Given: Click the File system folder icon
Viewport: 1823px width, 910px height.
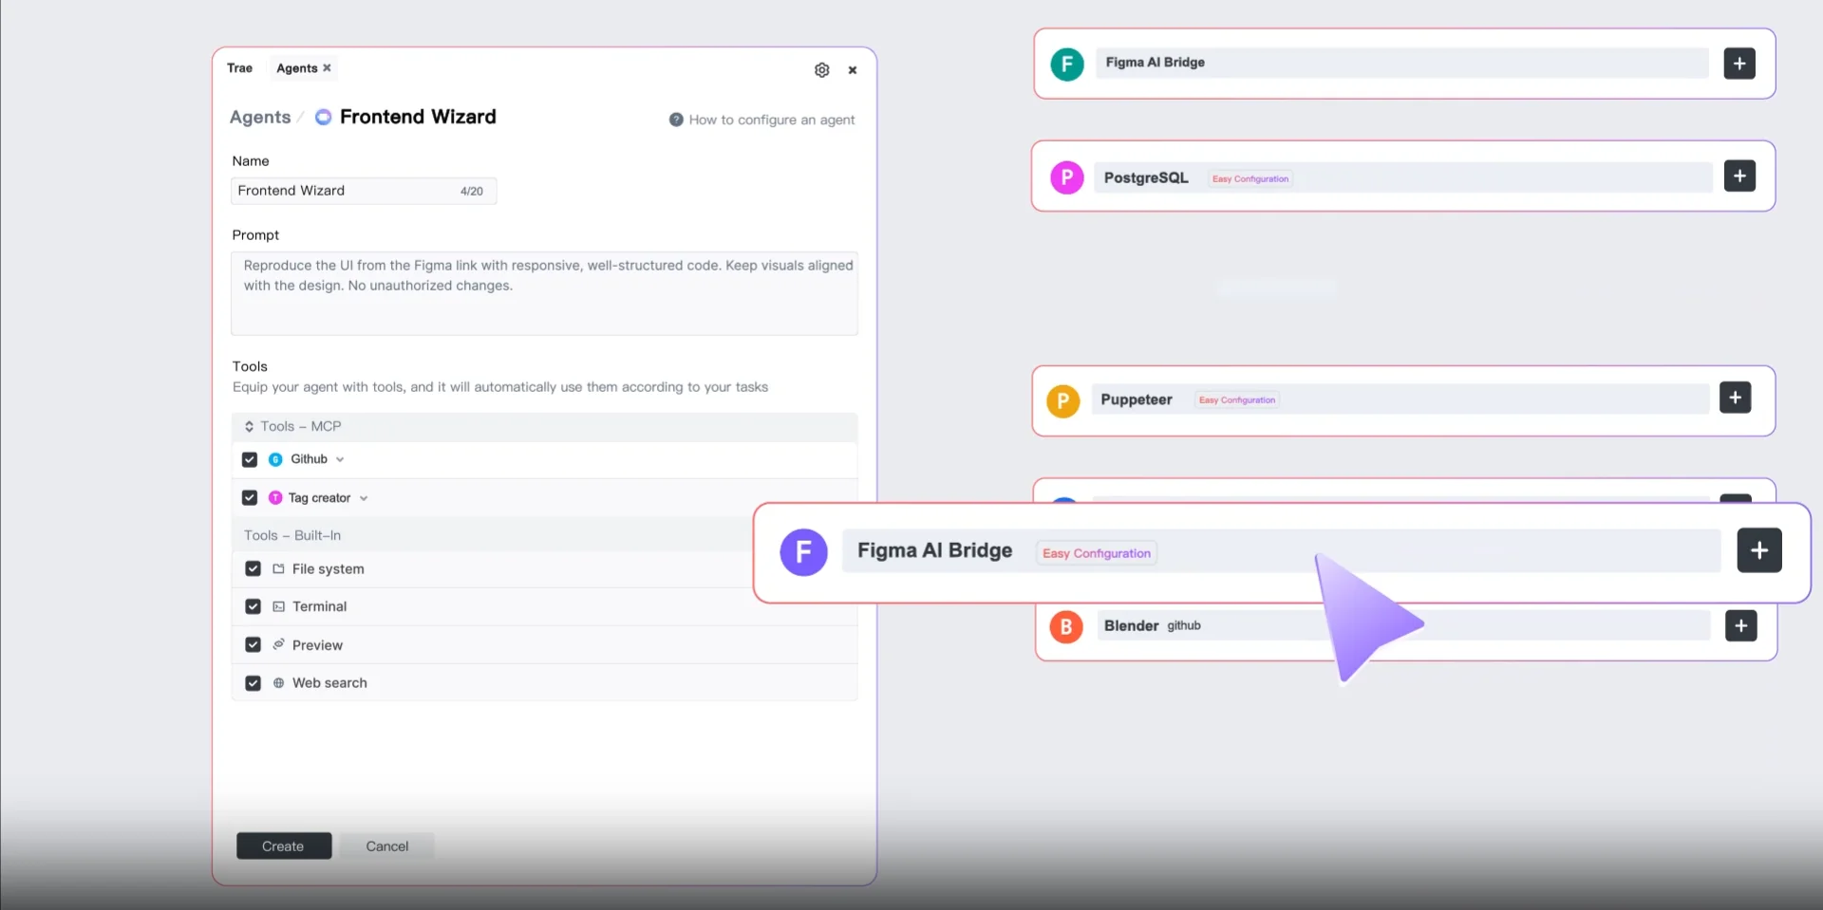Looking at the screenshot, I should click(x=278, y=568).
